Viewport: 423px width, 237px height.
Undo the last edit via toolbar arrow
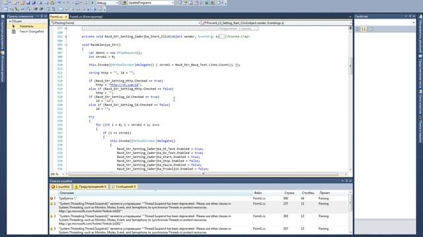[59, 3]
